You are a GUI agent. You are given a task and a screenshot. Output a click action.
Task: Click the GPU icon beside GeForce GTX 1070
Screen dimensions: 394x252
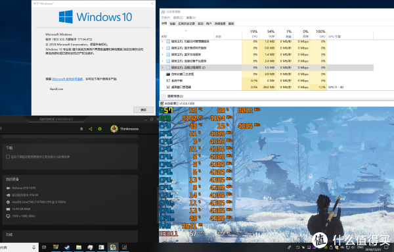[8, 188]
